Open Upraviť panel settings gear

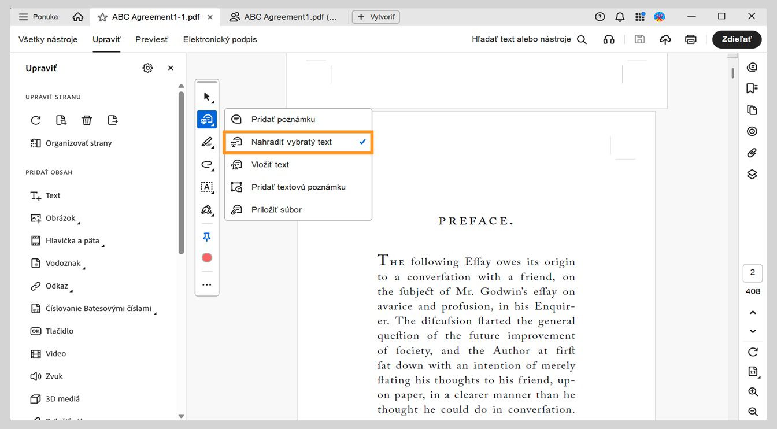tap(147, 68)
